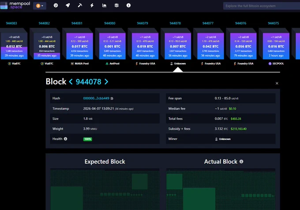This screenshot has width=300, height=210.
Task: Select the 0.016 BTC block cube
Action: click(x=276, y=46)
